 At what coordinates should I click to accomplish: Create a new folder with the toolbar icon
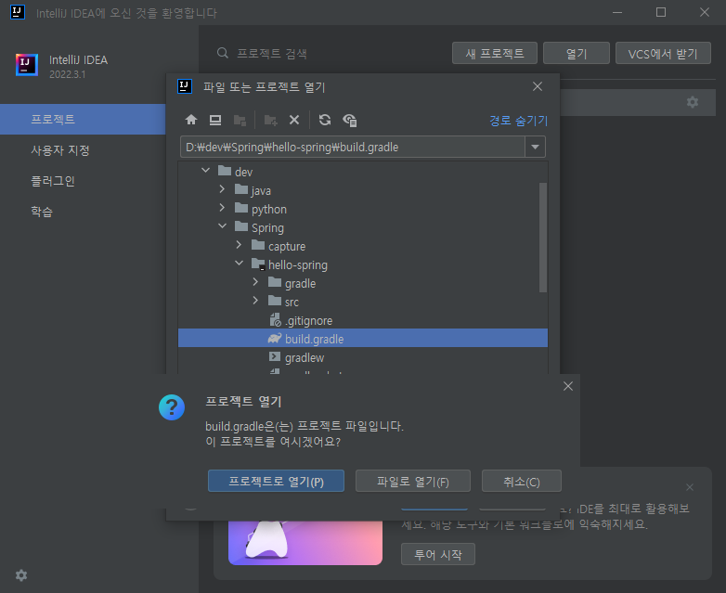click(270, 121)
